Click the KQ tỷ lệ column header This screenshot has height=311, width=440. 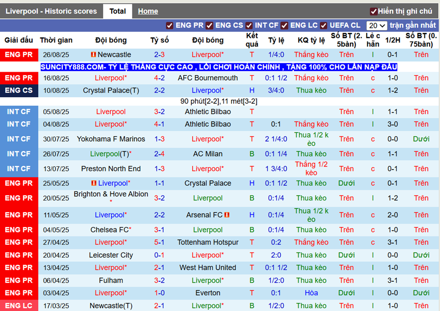[311, 40]
